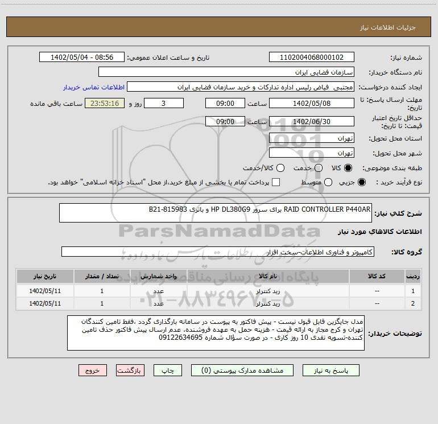This screenshot has height=424, width=438.
Task: Click the تاریخ نیاز column header
Action: pyautogui.click(x=45, y=276)
